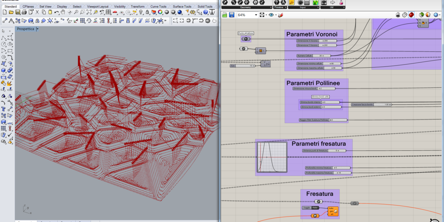Open the 64% zoom dropdown
Viewport: 444px width, 222px height.
tap(256, 15)
